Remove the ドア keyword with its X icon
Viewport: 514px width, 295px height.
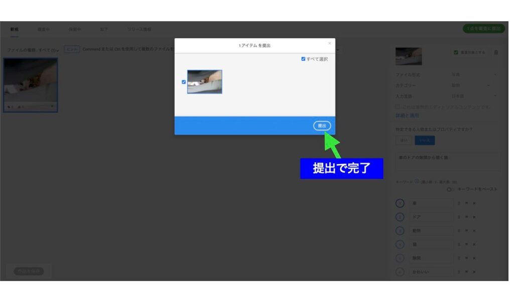tap(474, 217)
